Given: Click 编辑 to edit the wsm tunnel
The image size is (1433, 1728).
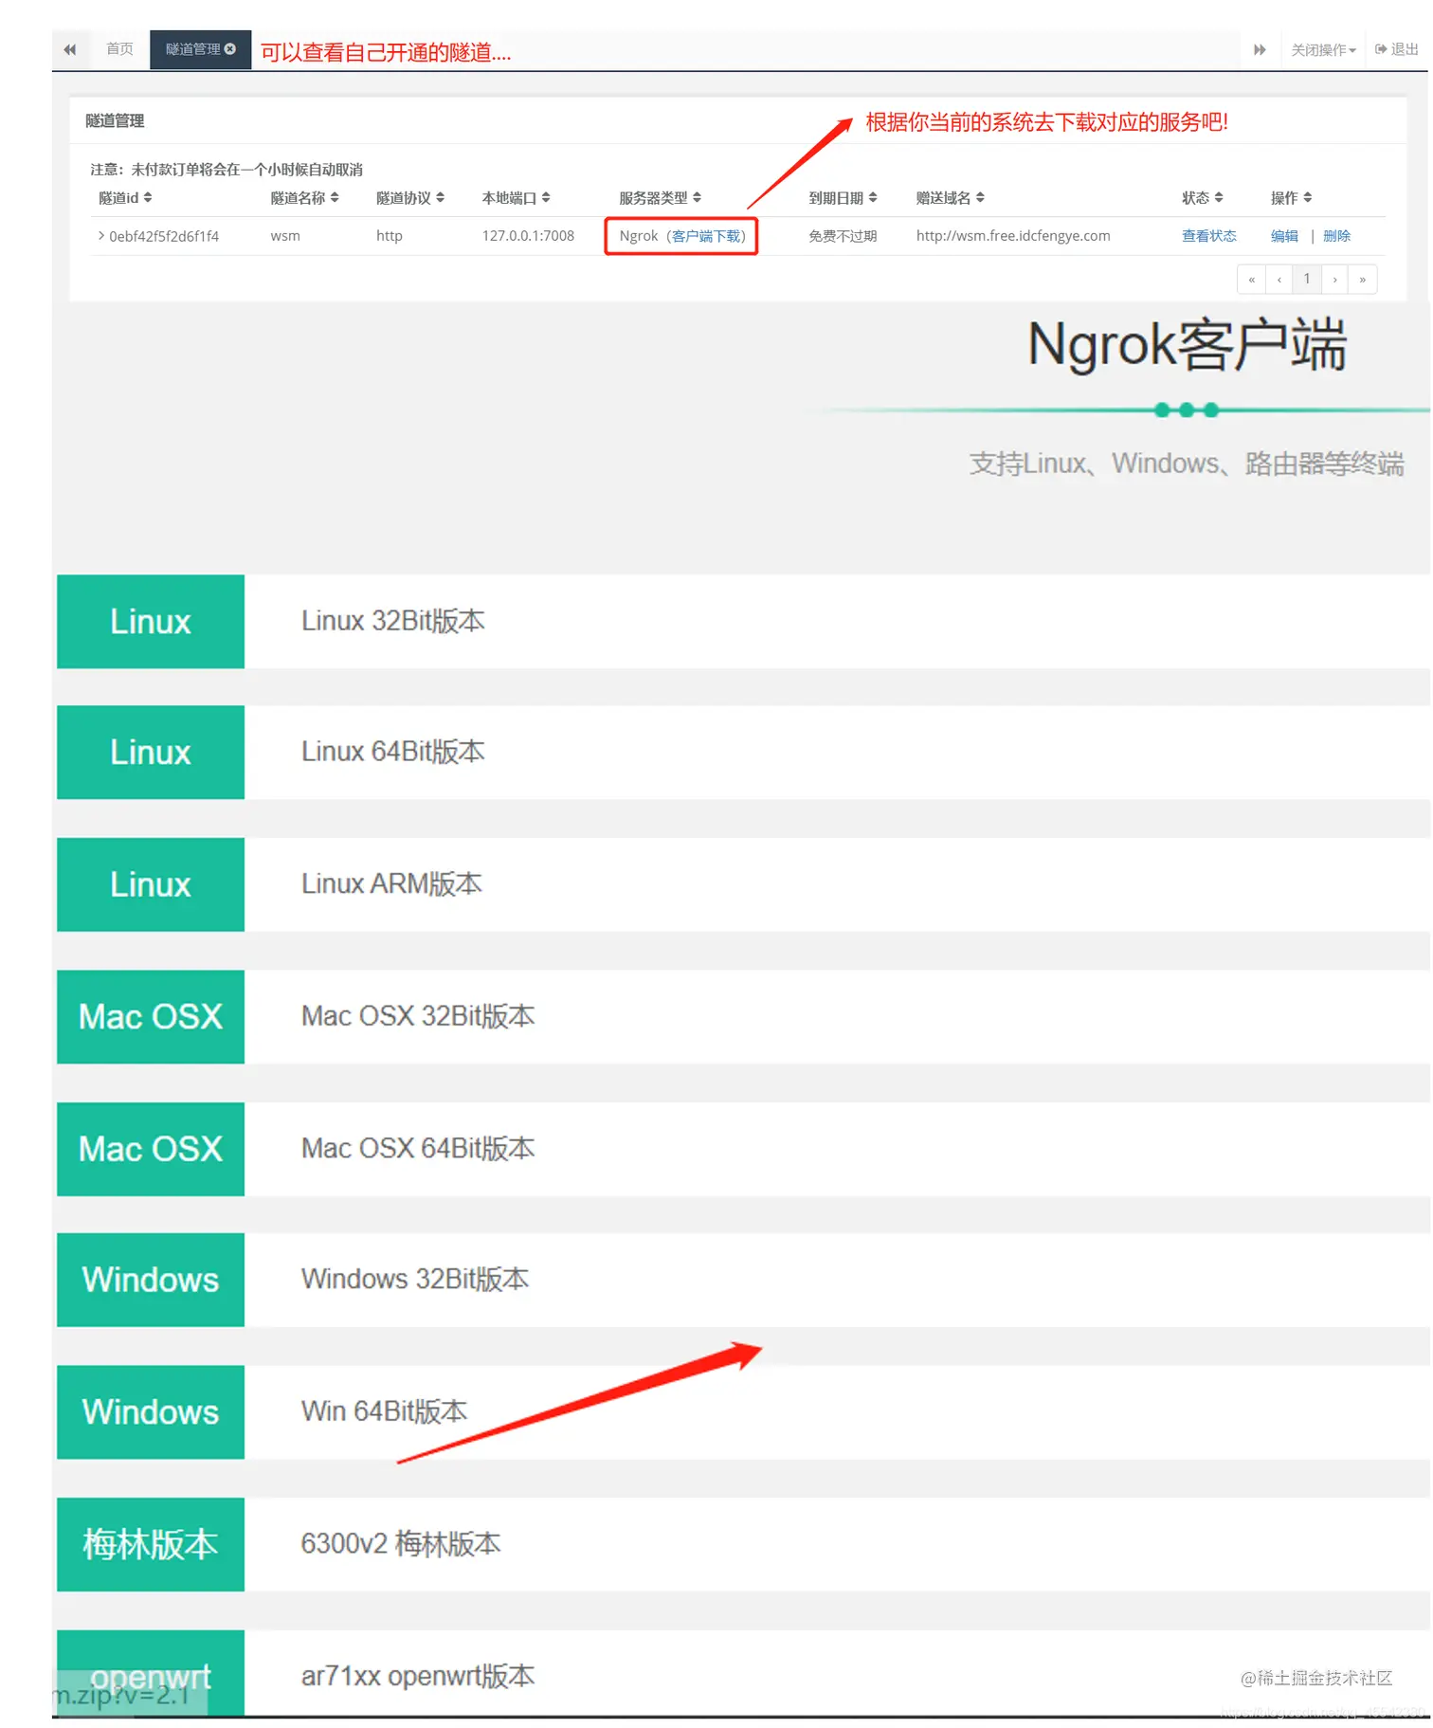Looking at the screenshot, I should click(1284, 236).
